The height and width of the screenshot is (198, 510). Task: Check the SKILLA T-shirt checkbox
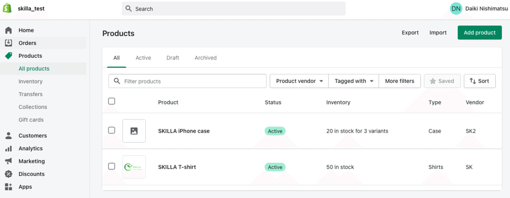(x=112, y=166)
